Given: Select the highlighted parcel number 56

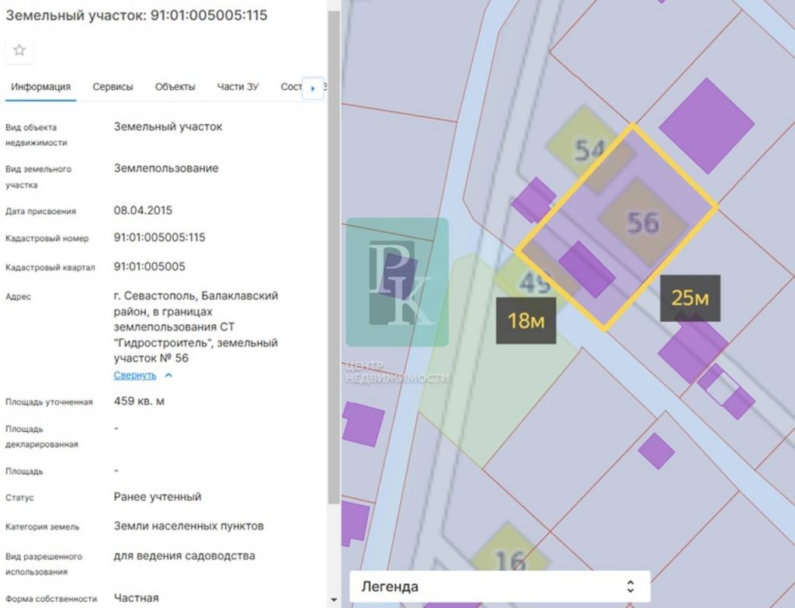Looking at the screenshot, I should [x=643, y=223].
